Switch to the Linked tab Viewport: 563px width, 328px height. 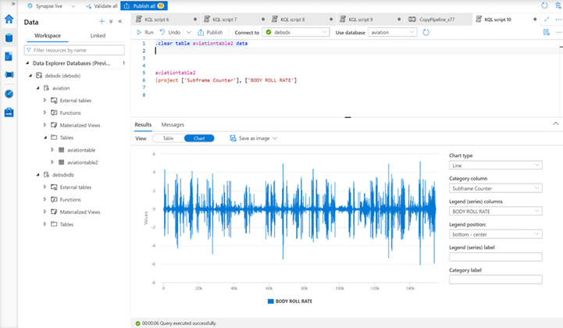(98, 36)
